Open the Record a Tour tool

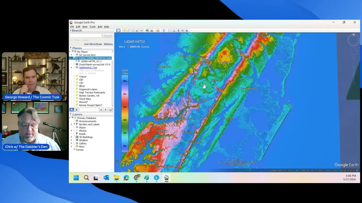(141, 30)
